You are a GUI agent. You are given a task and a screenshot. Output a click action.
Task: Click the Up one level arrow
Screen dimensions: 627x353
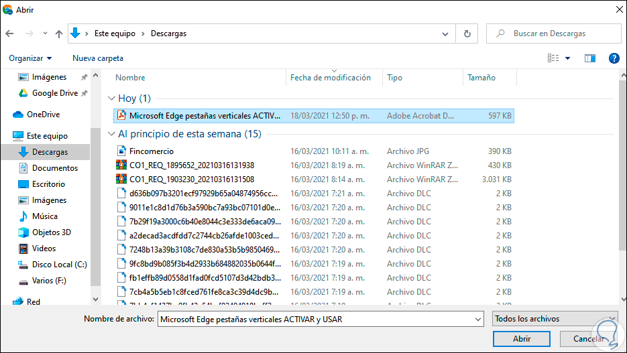coord(59,33)
